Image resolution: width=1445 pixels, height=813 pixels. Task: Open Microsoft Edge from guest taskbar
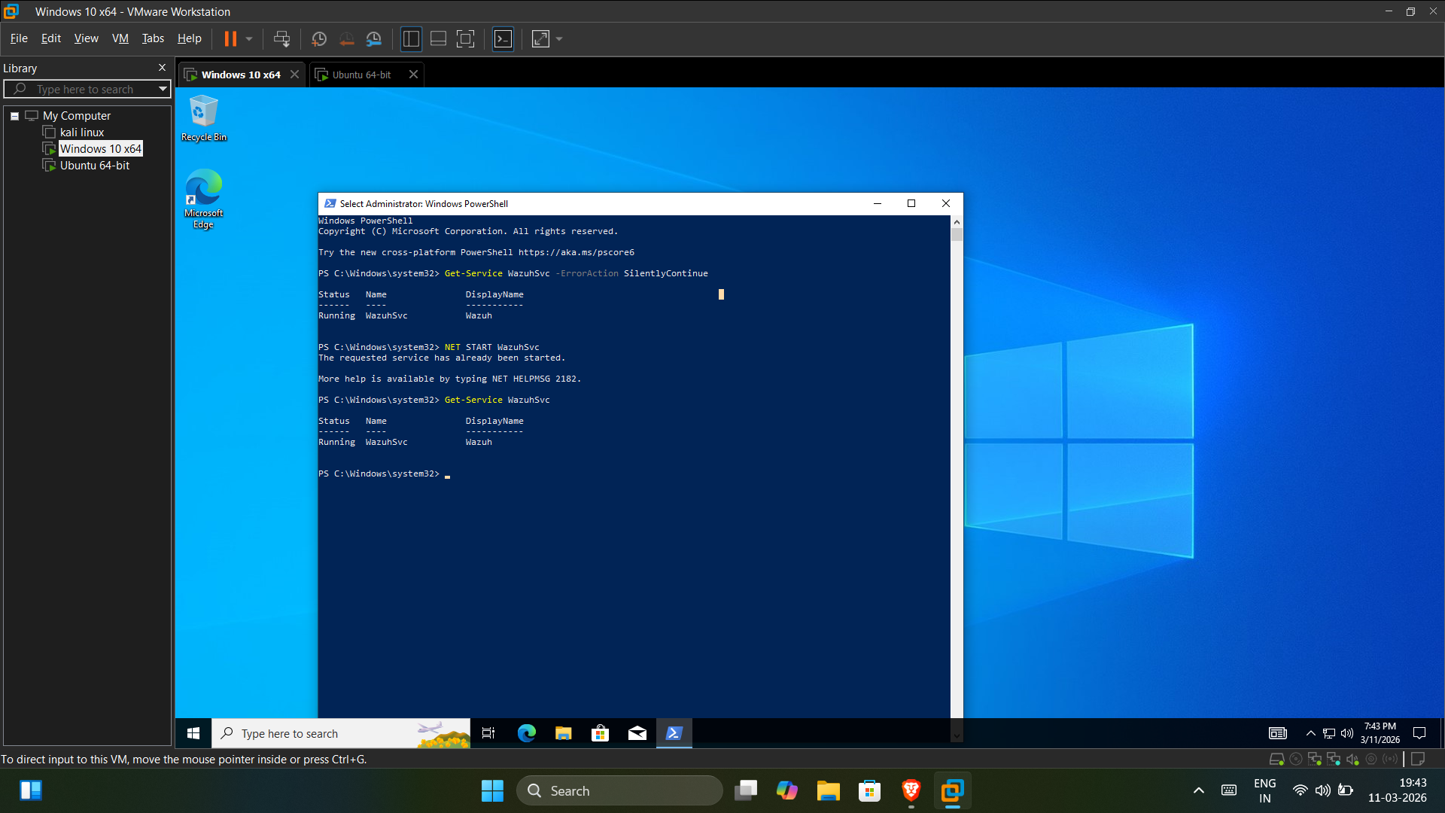[x=526, y=733]
